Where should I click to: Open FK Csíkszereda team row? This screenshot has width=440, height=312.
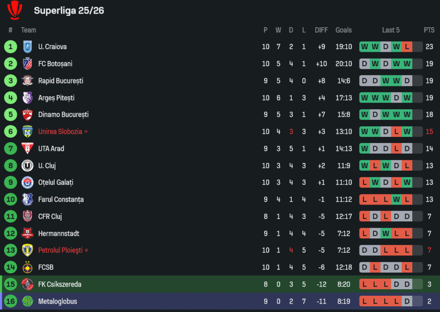click(x=59, y=284)
